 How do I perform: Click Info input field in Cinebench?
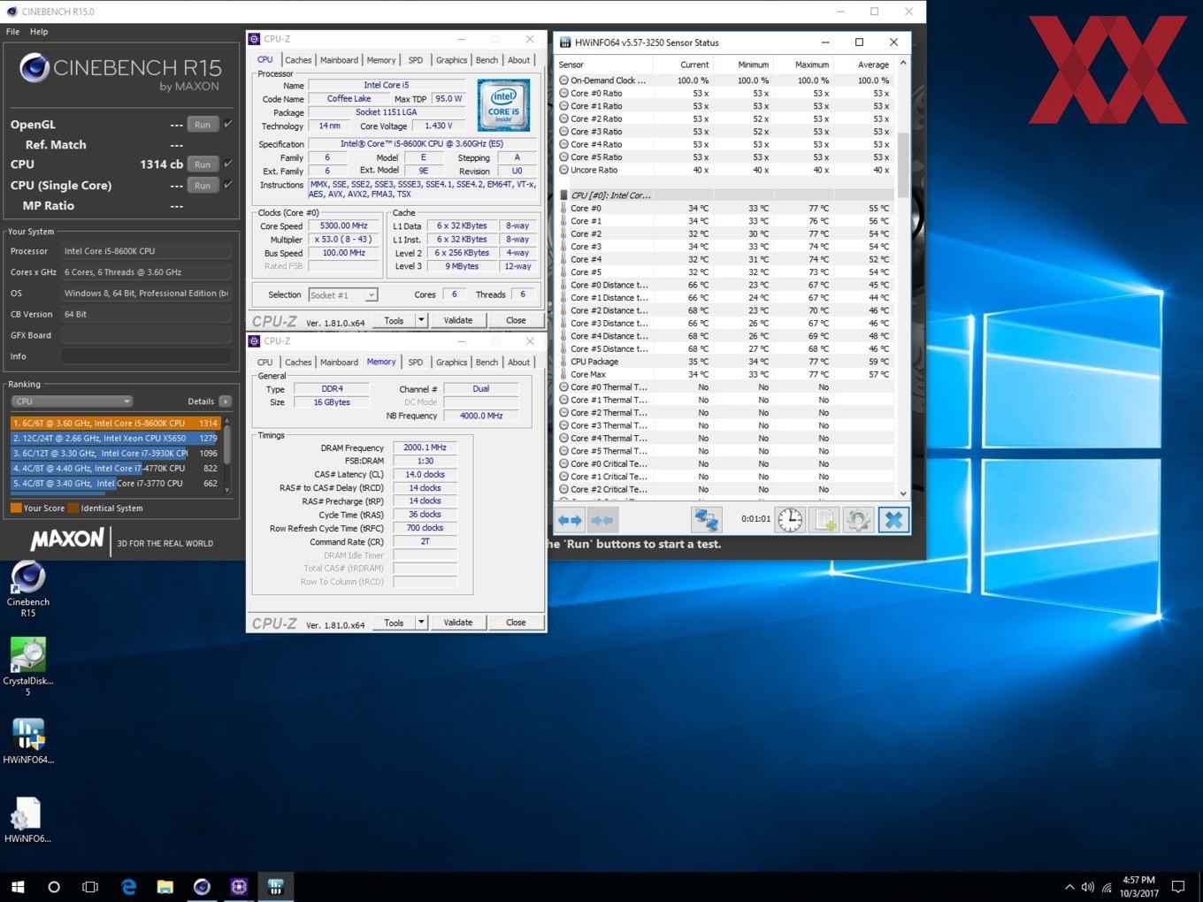click(x=146, y=356)
